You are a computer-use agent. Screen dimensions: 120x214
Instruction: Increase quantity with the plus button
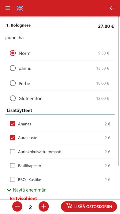[x=44, y=206]
